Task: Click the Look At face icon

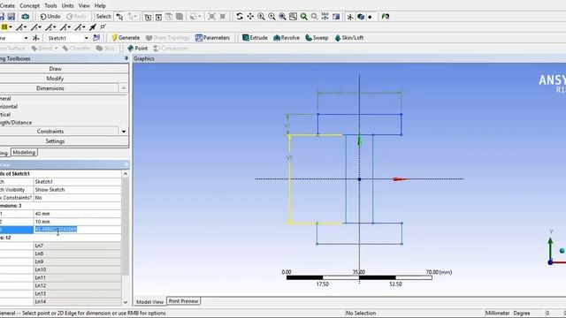Action: pyautogui.click(x=336, y=16)
